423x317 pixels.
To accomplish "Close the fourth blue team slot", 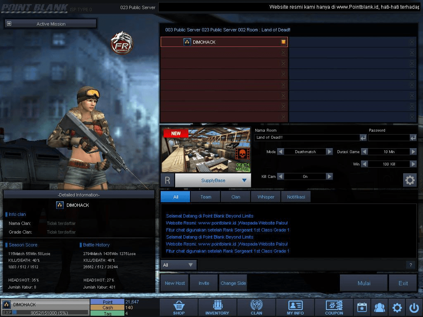I will click(412, 74).
